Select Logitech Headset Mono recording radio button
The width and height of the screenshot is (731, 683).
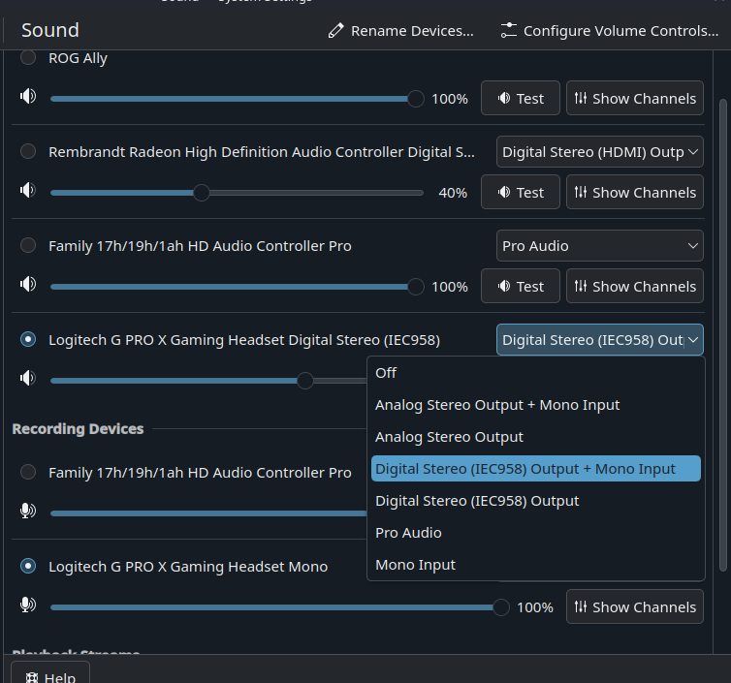click(28, 566)
